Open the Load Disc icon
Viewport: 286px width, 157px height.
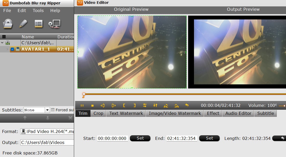pyautogui.click(x=8, y=24)
